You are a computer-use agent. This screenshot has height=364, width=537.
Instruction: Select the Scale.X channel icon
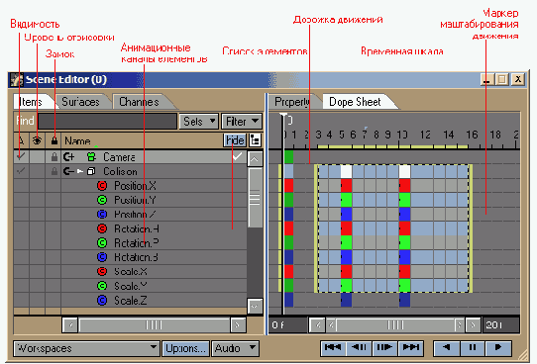102,271
